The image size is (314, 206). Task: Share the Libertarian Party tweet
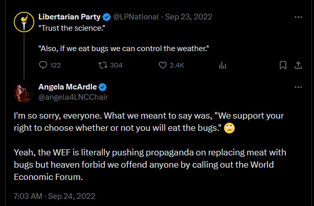(298, 65)
